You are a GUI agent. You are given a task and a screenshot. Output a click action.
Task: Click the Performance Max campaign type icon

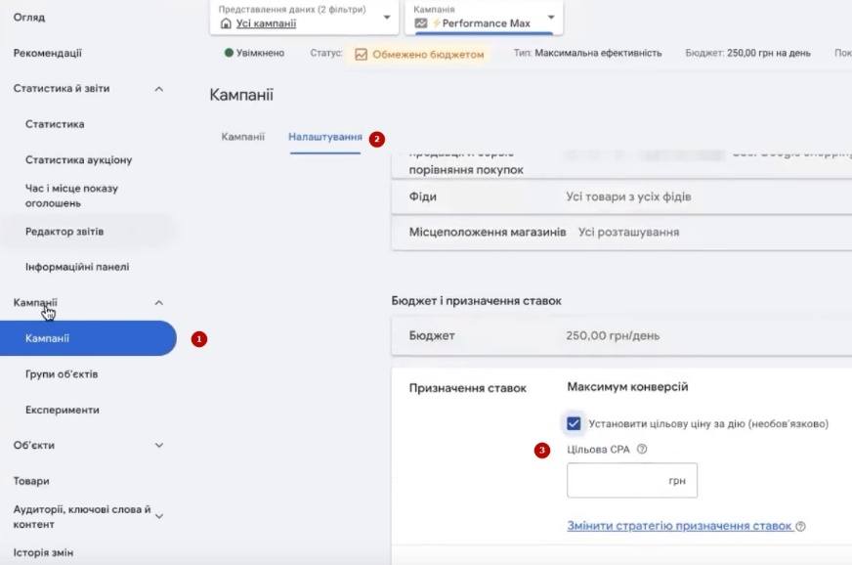pos(421,22)
